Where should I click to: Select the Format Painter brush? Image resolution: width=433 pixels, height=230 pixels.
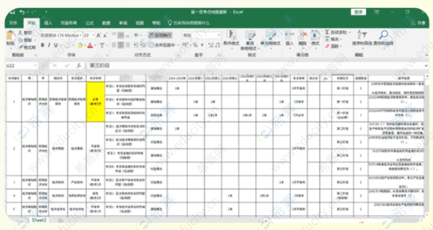20,47
